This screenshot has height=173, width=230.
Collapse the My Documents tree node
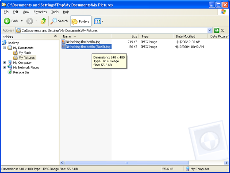pyautogui.click(x=4, y=48)
